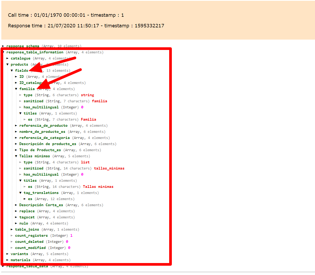This screenshot has height=275, width=315.
Task: Collapse the tag_translations node
Action: 41,193
